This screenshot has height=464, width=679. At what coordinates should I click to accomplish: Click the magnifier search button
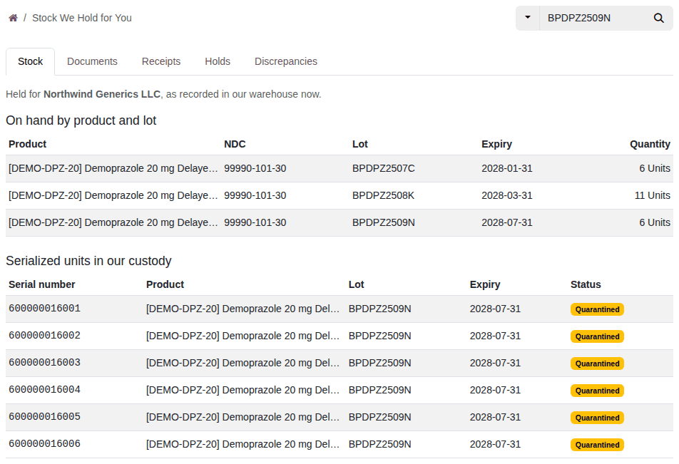658,18
